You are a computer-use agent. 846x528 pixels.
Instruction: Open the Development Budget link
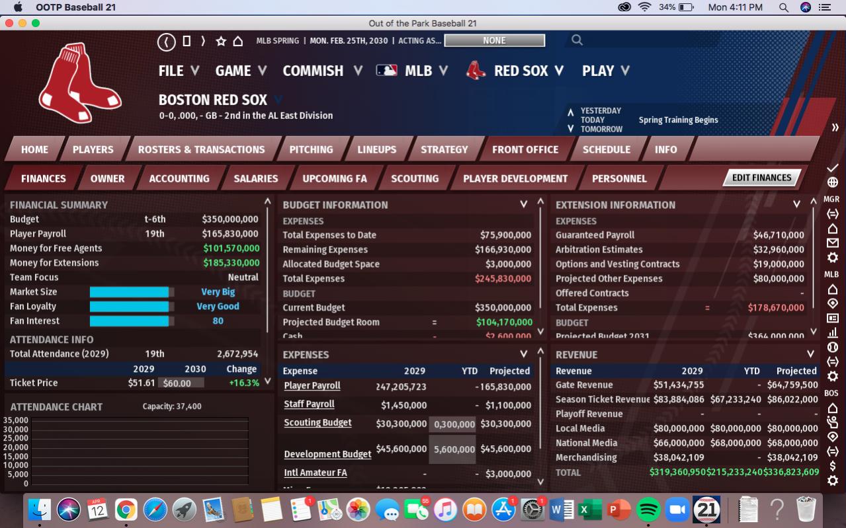[327, 454]
